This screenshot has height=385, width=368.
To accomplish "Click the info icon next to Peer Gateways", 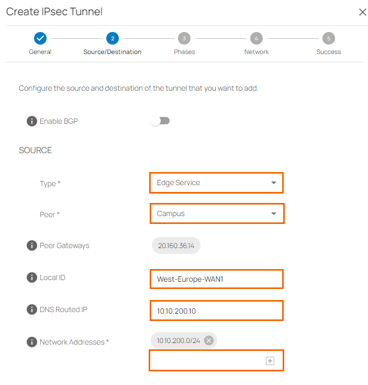I will [x=32, y=245].
